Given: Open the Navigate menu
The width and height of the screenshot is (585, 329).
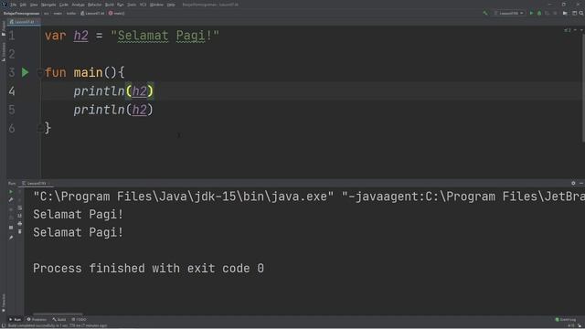Looking at the screenshot, I should pos(48,5).
